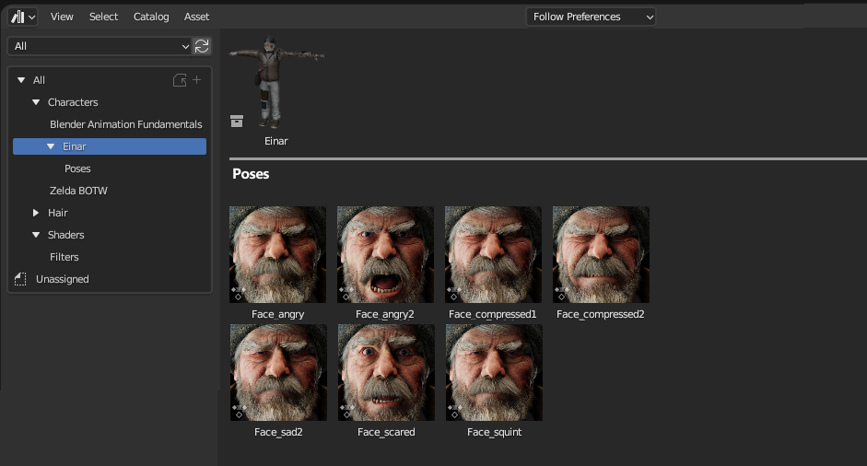Screen dimensions: 867x466
Task: Select the Face_compressed1 pose thumbnail
Action: pos(493,254)
